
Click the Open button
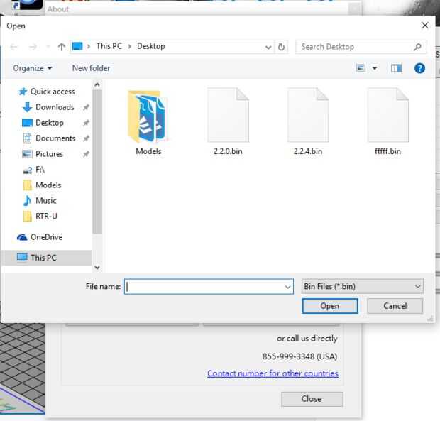coord(330,306)
